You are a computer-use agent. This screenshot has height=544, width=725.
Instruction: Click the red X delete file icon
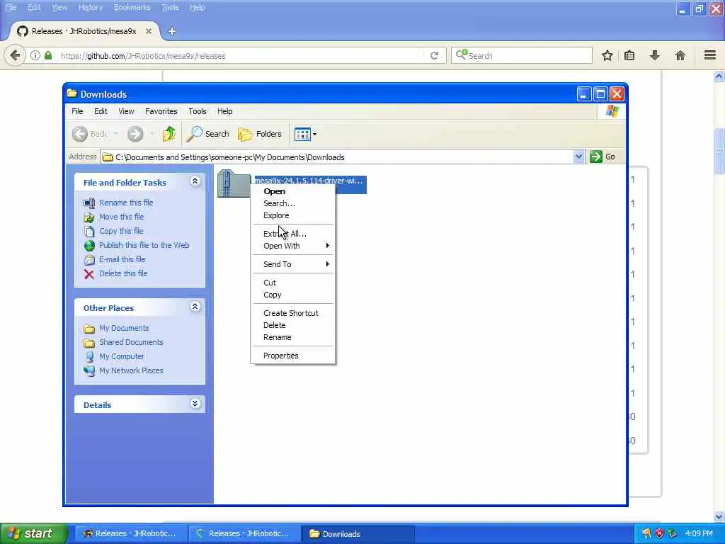pos(89,274)
